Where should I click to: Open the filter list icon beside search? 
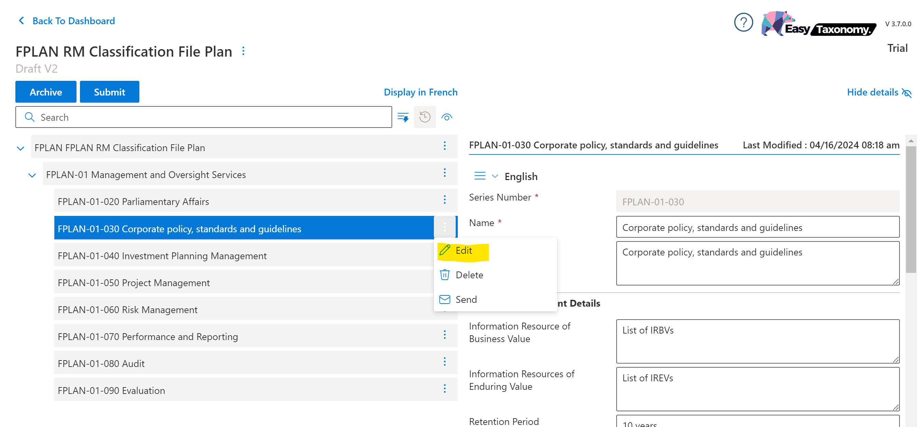click(403, 117)
